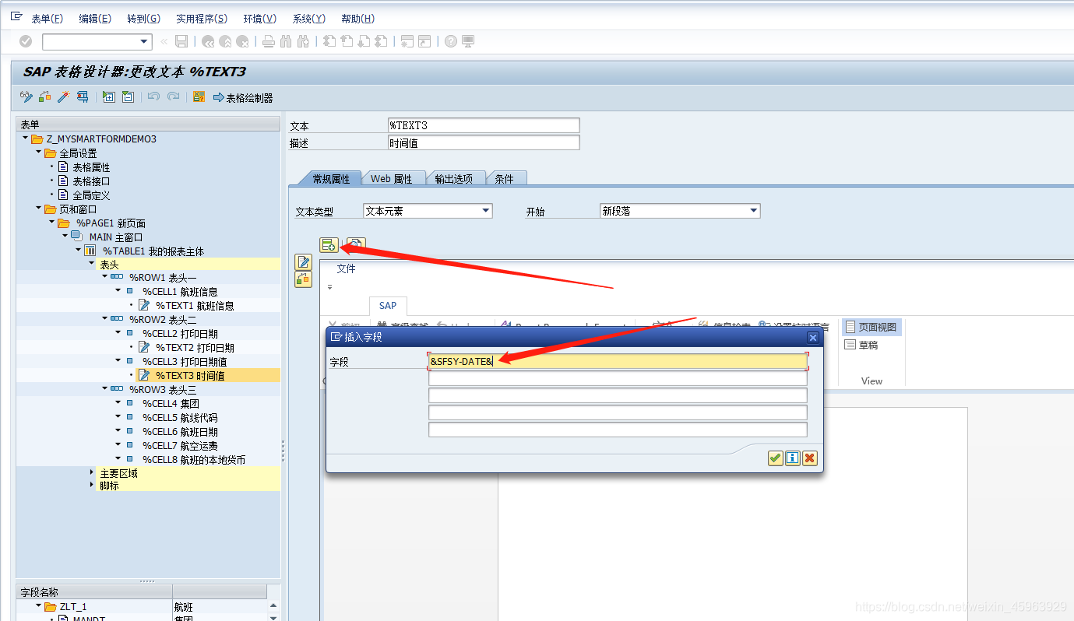Click the Undo icon
The height and width of the screenshot is (621, 1074).
(x=153, y=97)
